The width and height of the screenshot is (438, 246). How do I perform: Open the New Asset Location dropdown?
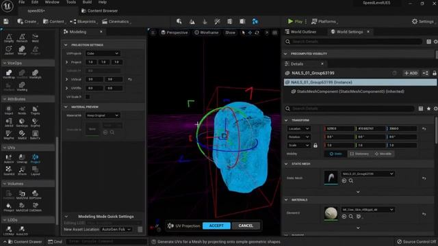[x=116, y=230]
